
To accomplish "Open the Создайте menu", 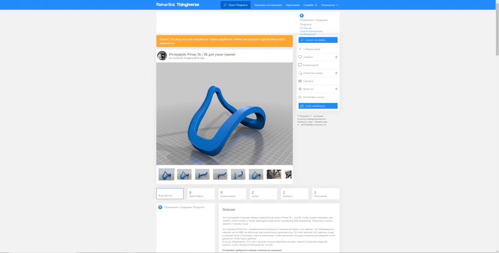I will point(308,5).
